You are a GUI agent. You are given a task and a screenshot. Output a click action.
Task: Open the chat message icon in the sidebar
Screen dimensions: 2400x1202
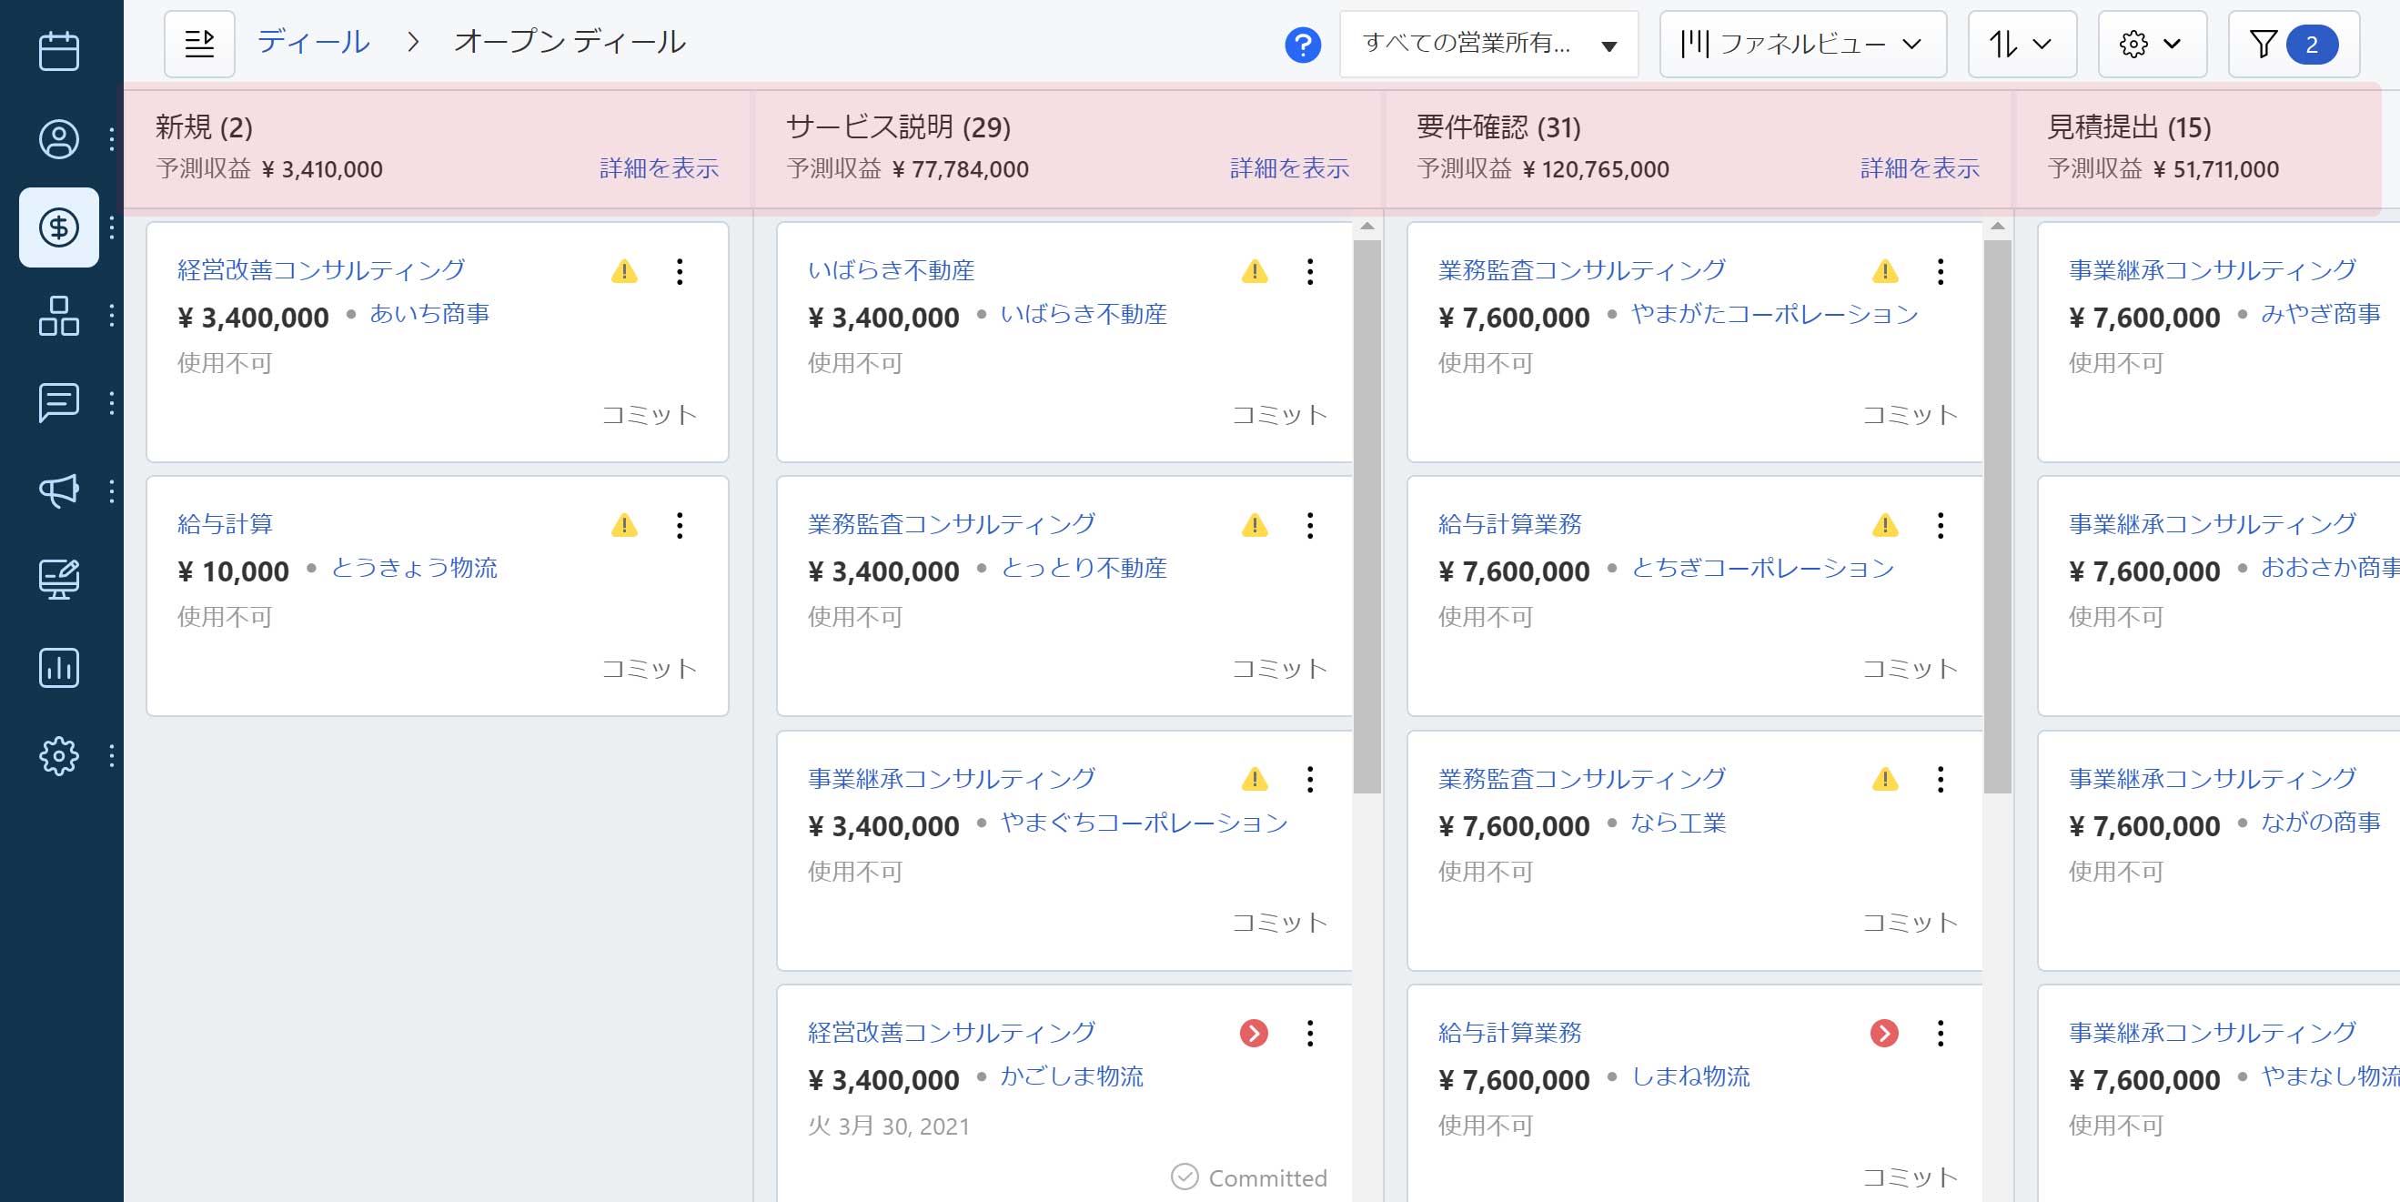pos(59,403)
